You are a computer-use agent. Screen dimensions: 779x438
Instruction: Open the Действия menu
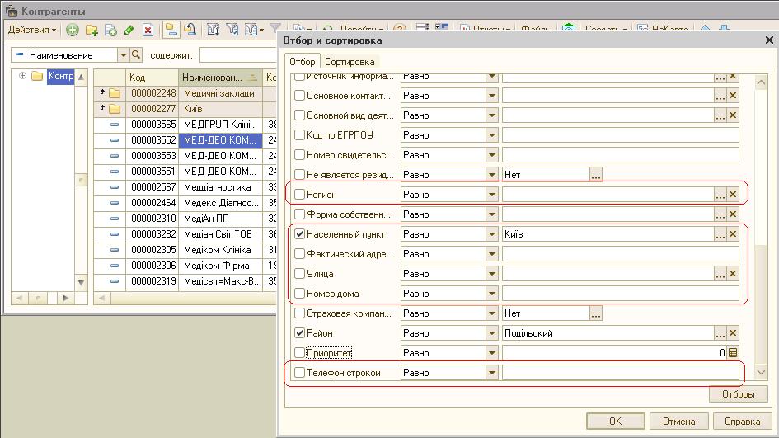click(x=32, y=30)
